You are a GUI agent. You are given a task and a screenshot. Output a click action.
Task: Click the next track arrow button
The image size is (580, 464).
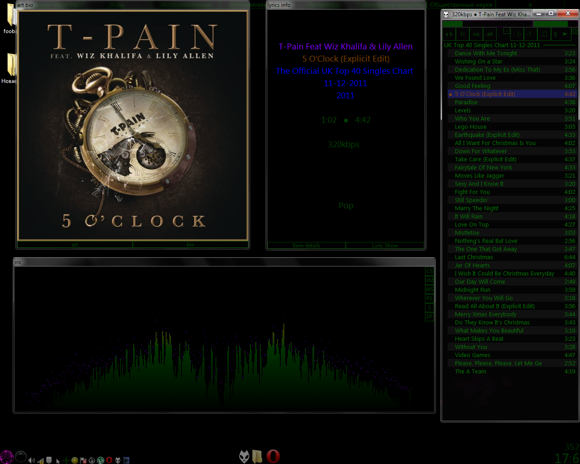[530, 34]
